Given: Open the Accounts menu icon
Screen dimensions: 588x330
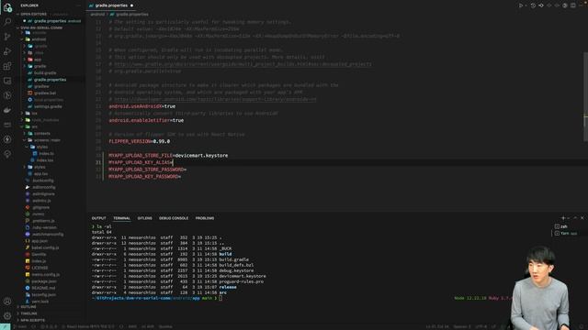Looking at the screenshot, I should point(7,302).
